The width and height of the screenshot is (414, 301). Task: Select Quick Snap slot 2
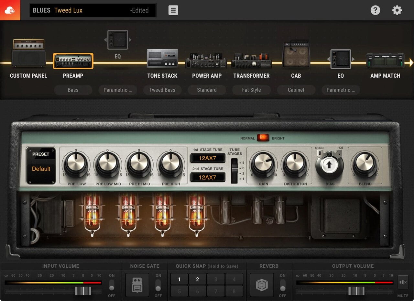[x=197, y=279]
